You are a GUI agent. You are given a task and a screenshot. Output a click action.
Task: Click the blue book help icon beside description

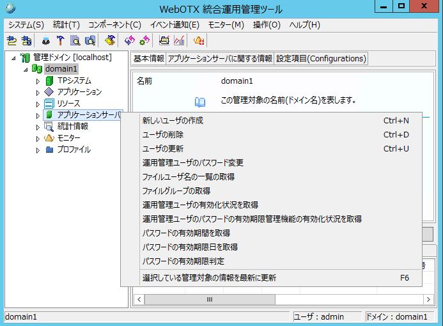coord(200,101)
